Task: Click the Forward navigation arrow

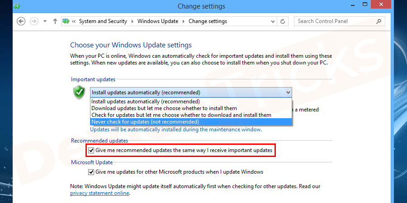Action: 33,21
